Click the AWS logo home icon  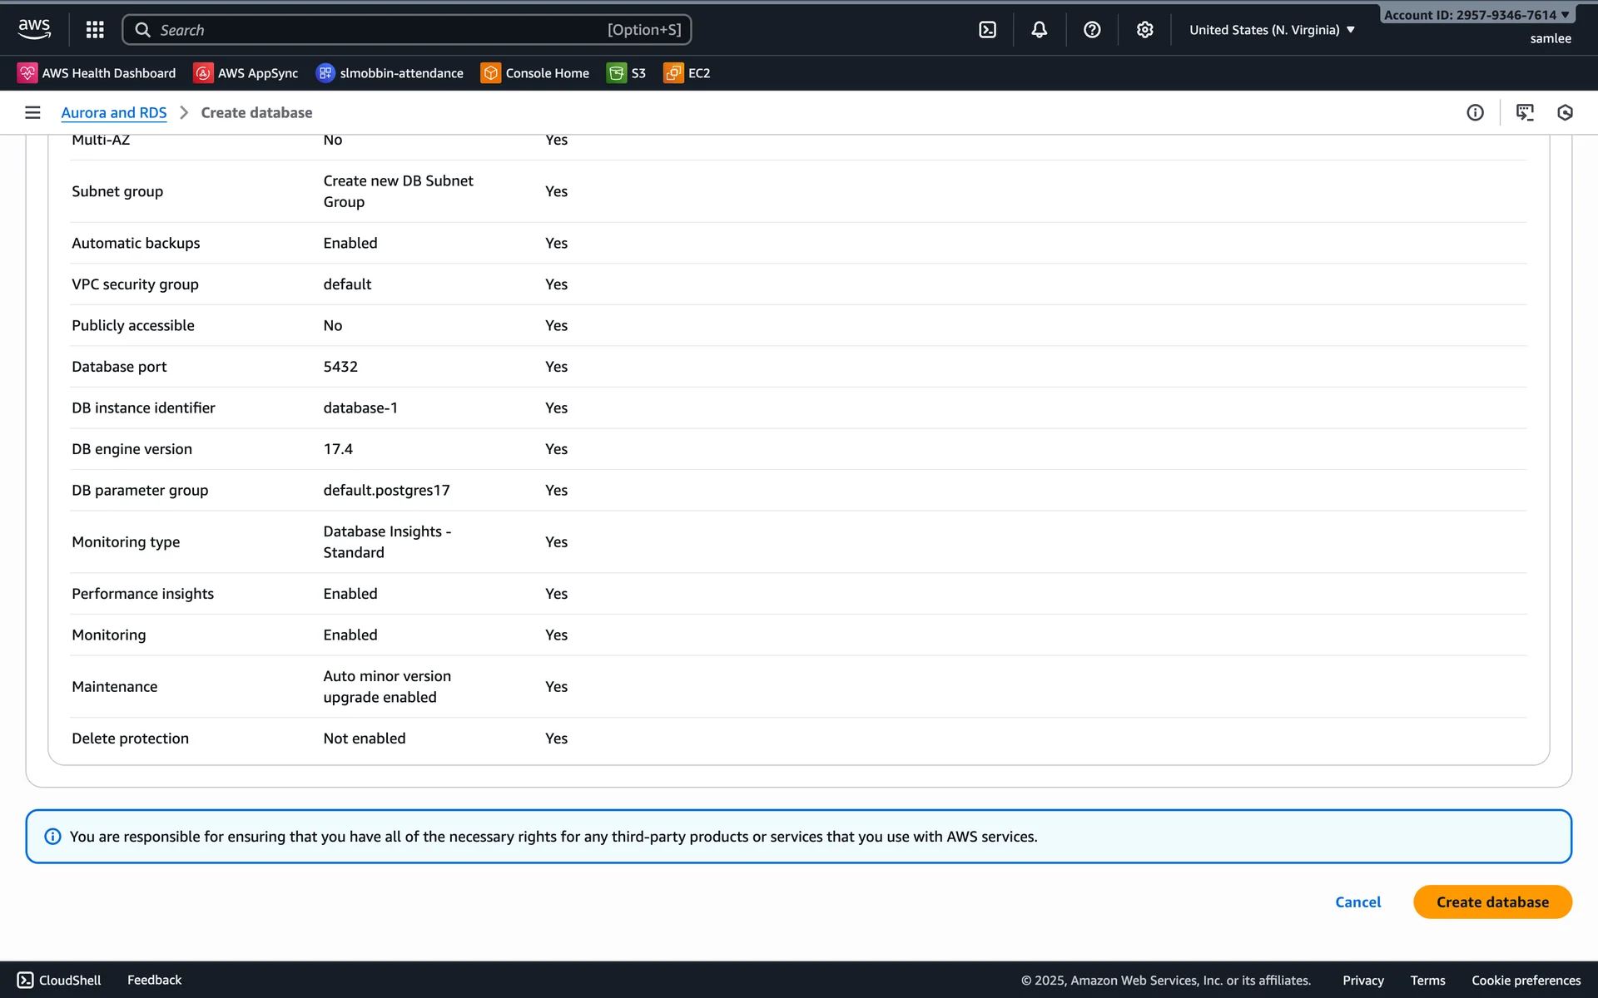pyautogui.click(x=34, y=29)
